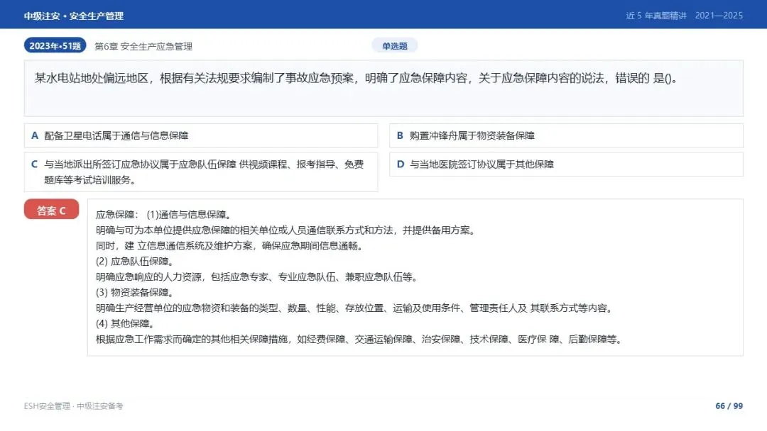Click header title 中级注安·安全生产管理
This screenshot has width=767, height=431.
pyautogui.click(x=73, y=16)
